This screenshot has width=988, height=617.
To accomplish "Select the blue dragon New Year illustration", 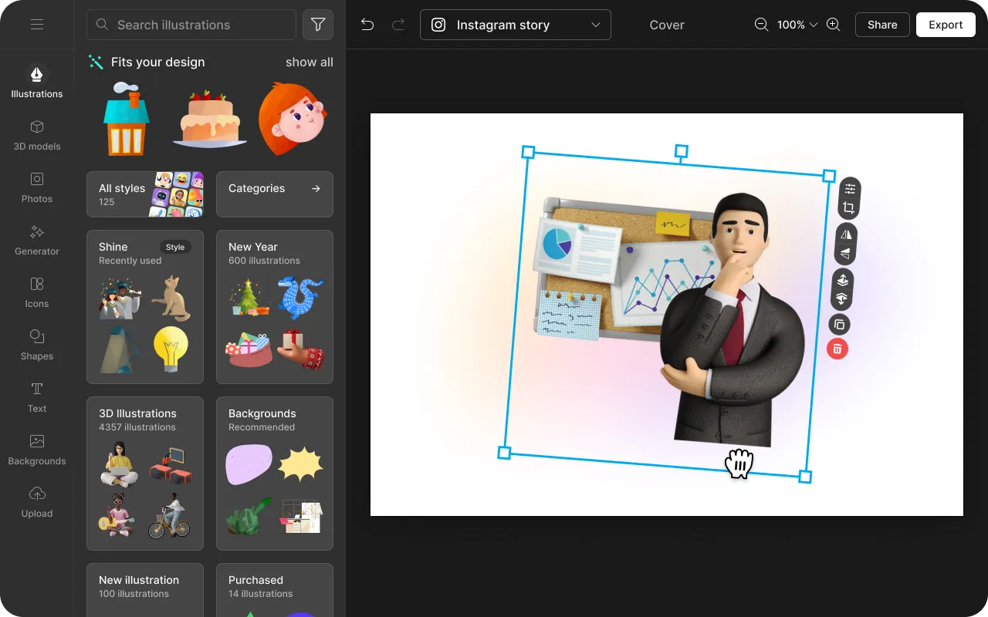I will (300, 298).
